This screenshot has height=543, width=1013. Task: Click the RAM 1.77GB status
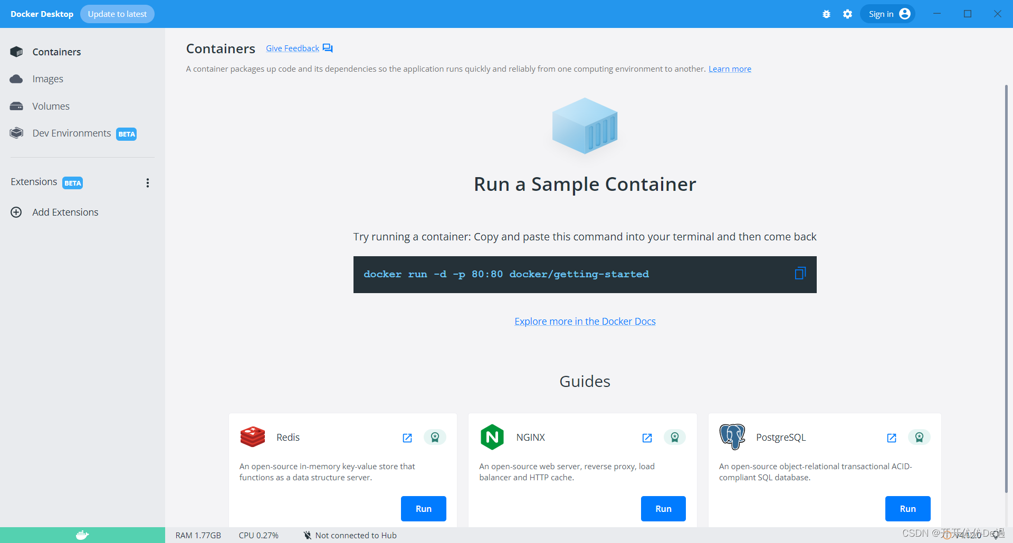pyautogui.click(x=198, y=535)
